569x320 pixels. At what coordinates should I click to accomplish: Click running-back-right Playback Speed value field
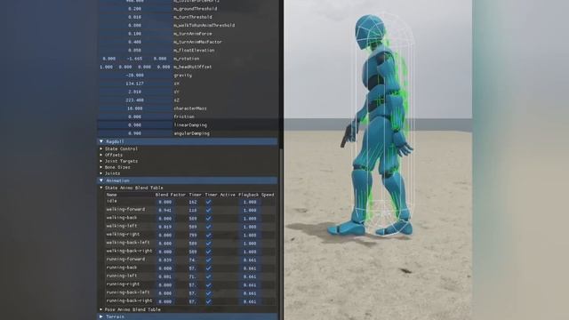click(250, 301)
